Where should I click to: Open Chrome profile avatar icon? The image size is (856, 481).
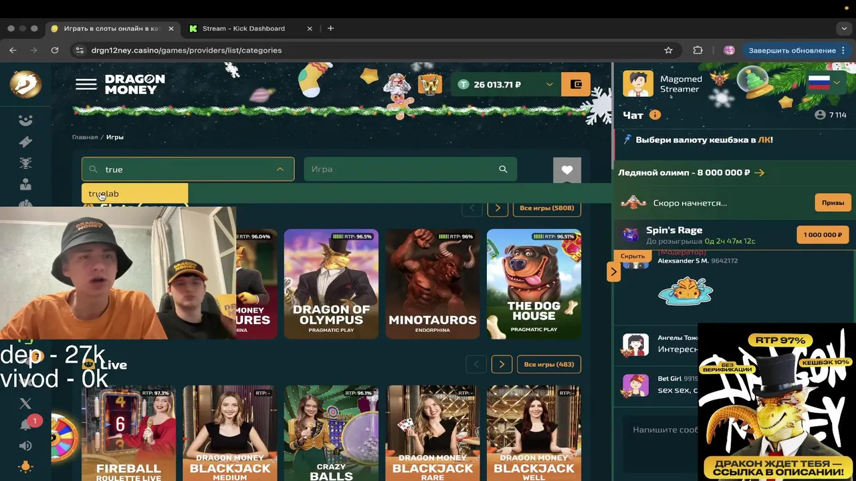click(x=729, y=50)
